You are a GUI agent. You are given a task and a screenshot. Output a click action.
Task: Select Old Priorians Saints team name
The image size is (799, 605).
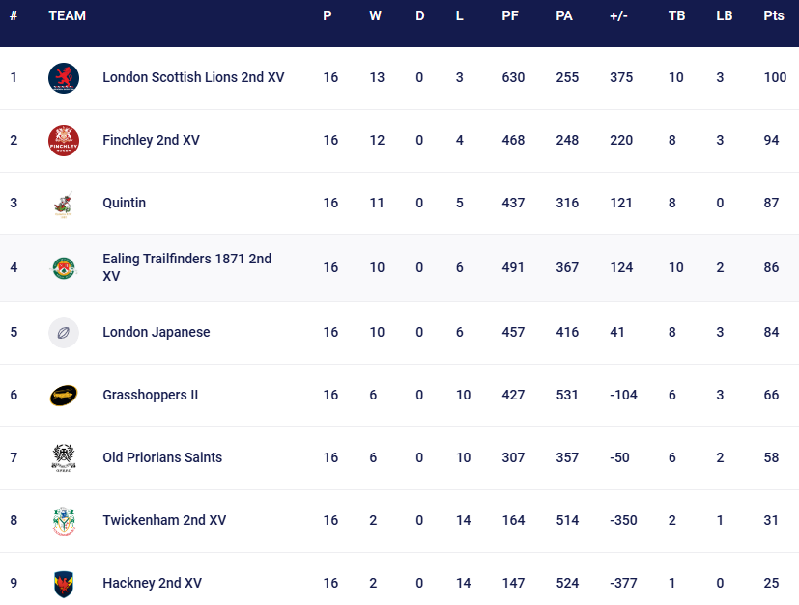click(162, 458)
